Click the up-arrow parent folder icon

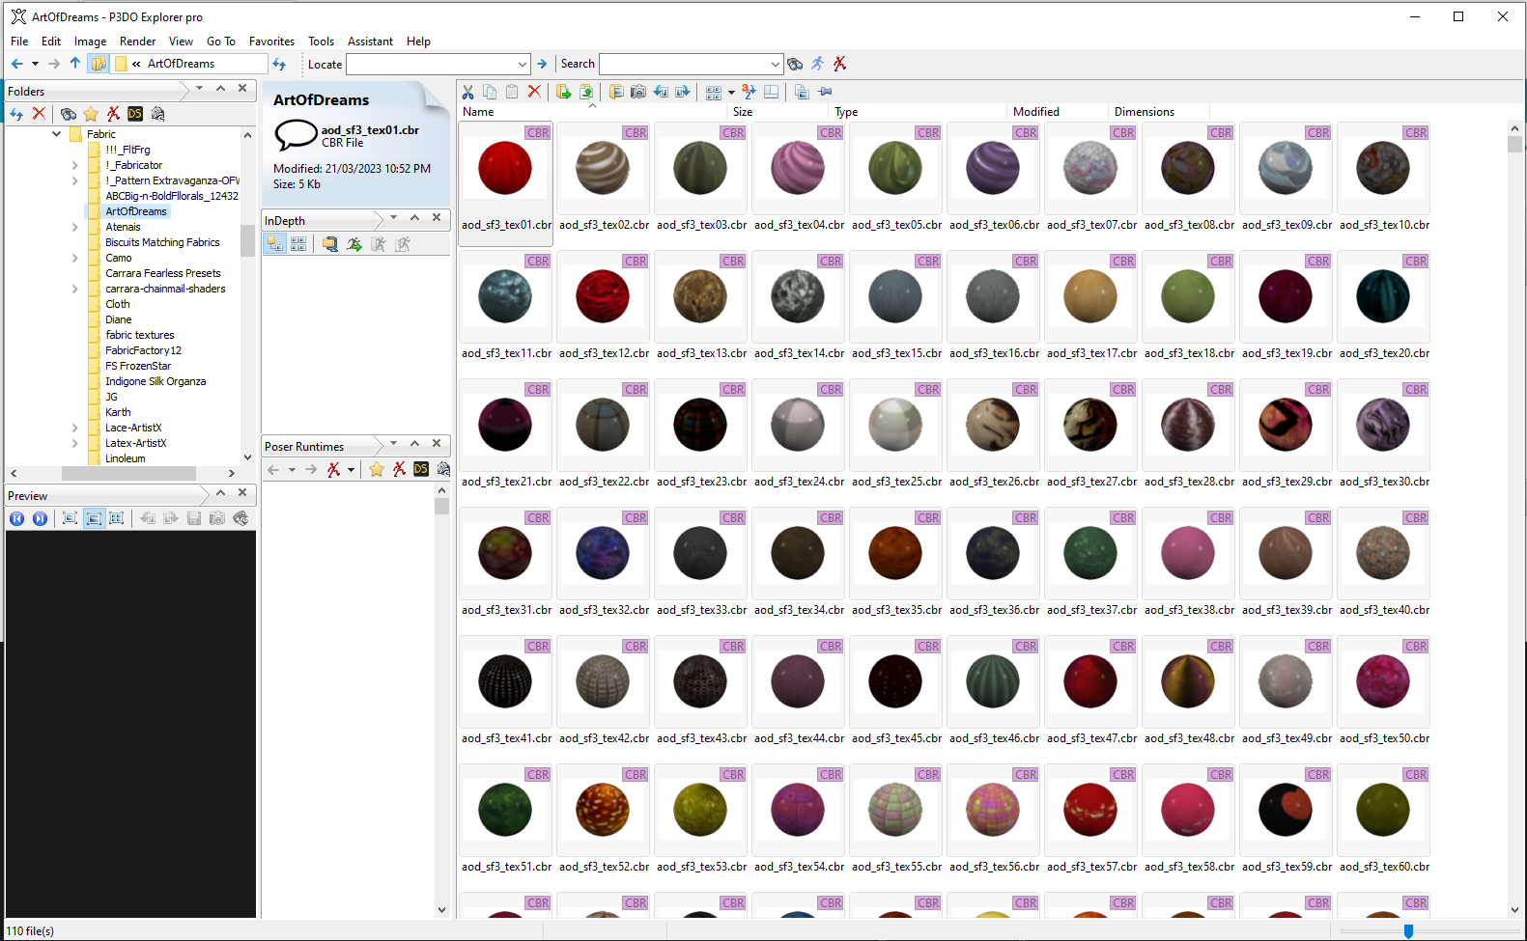click(75, 64)
